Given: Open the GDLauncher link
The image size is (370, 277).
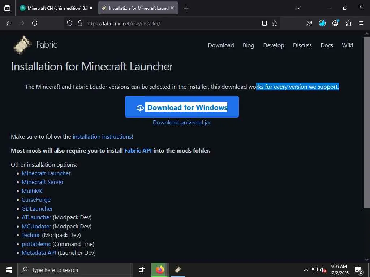Looking at the screenshot, I should (x=37, y=209).
